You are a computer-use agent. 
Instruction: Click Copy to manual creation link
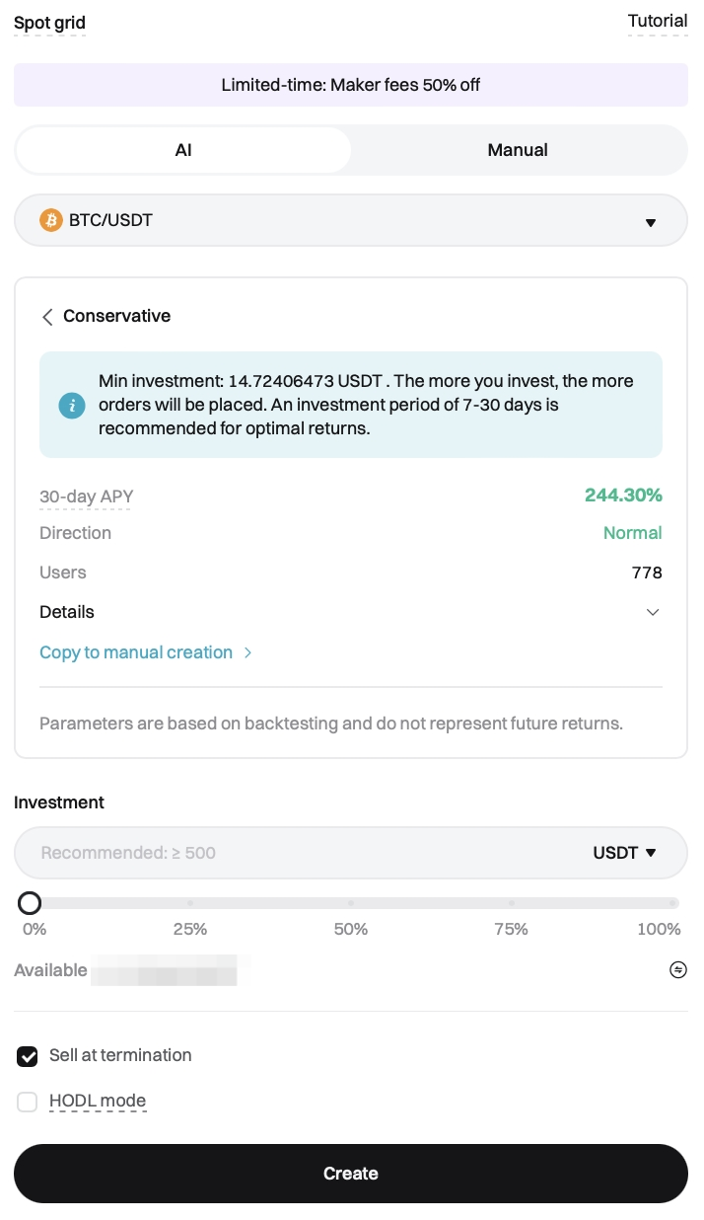(x=136, y=652)
